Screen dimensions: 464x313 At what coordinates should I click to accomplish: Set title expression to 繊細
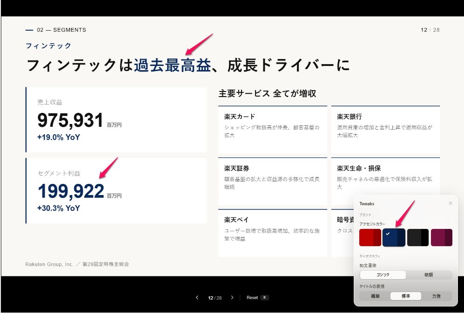tap(375, 296)
